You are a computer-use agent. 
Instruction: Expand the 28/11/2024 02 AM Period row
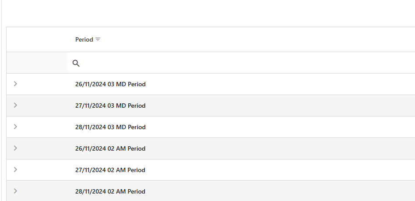click(16, 191)
